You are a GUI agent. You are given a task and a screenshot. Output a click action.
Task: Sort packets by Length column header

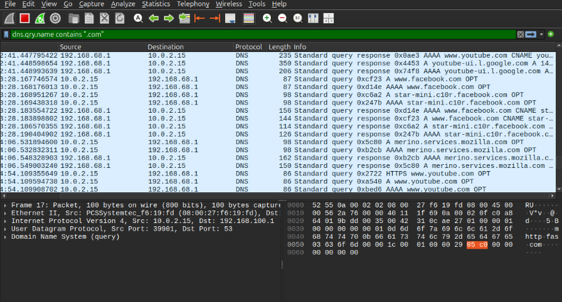coord(280,47)
